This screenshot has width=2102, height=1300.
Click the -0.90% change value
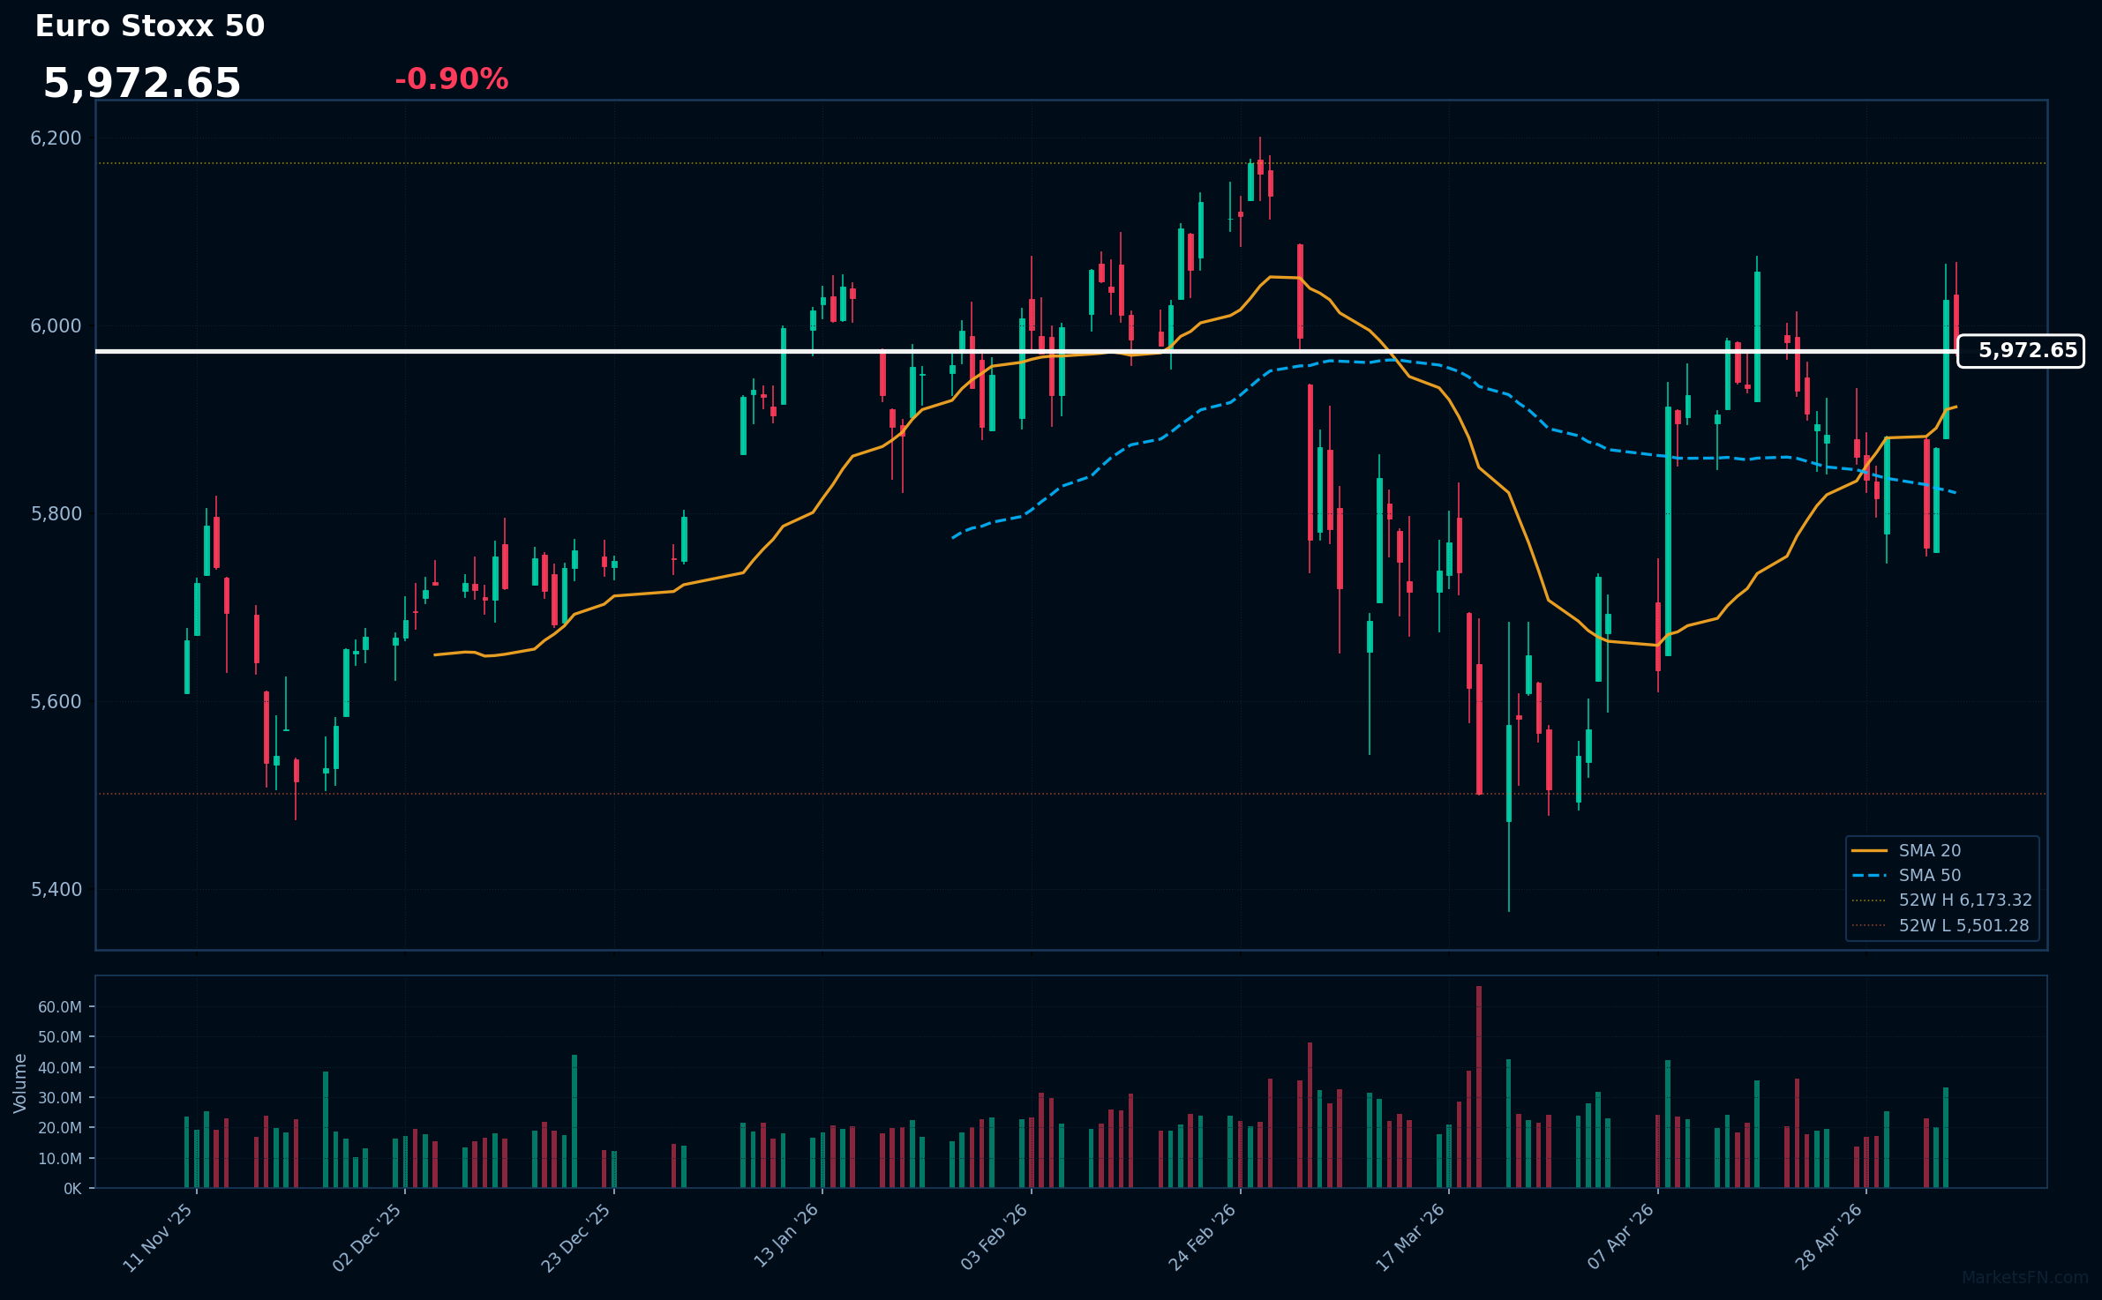point(452,79)
